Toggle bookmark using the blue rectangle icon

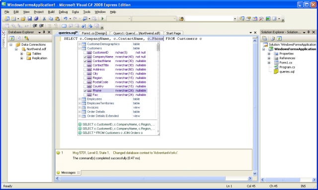pyautogui.click(x=64, y=26)
